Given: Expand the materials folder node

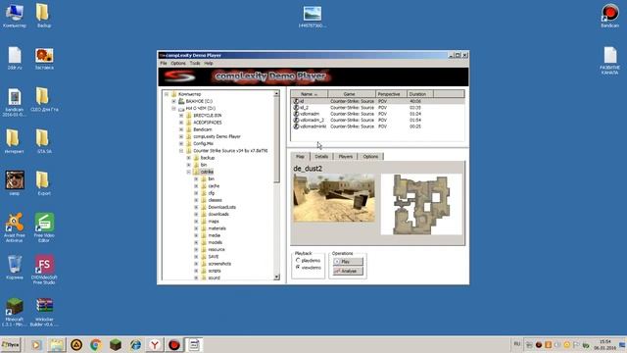Looking at the screenshot, I should 196,228.
